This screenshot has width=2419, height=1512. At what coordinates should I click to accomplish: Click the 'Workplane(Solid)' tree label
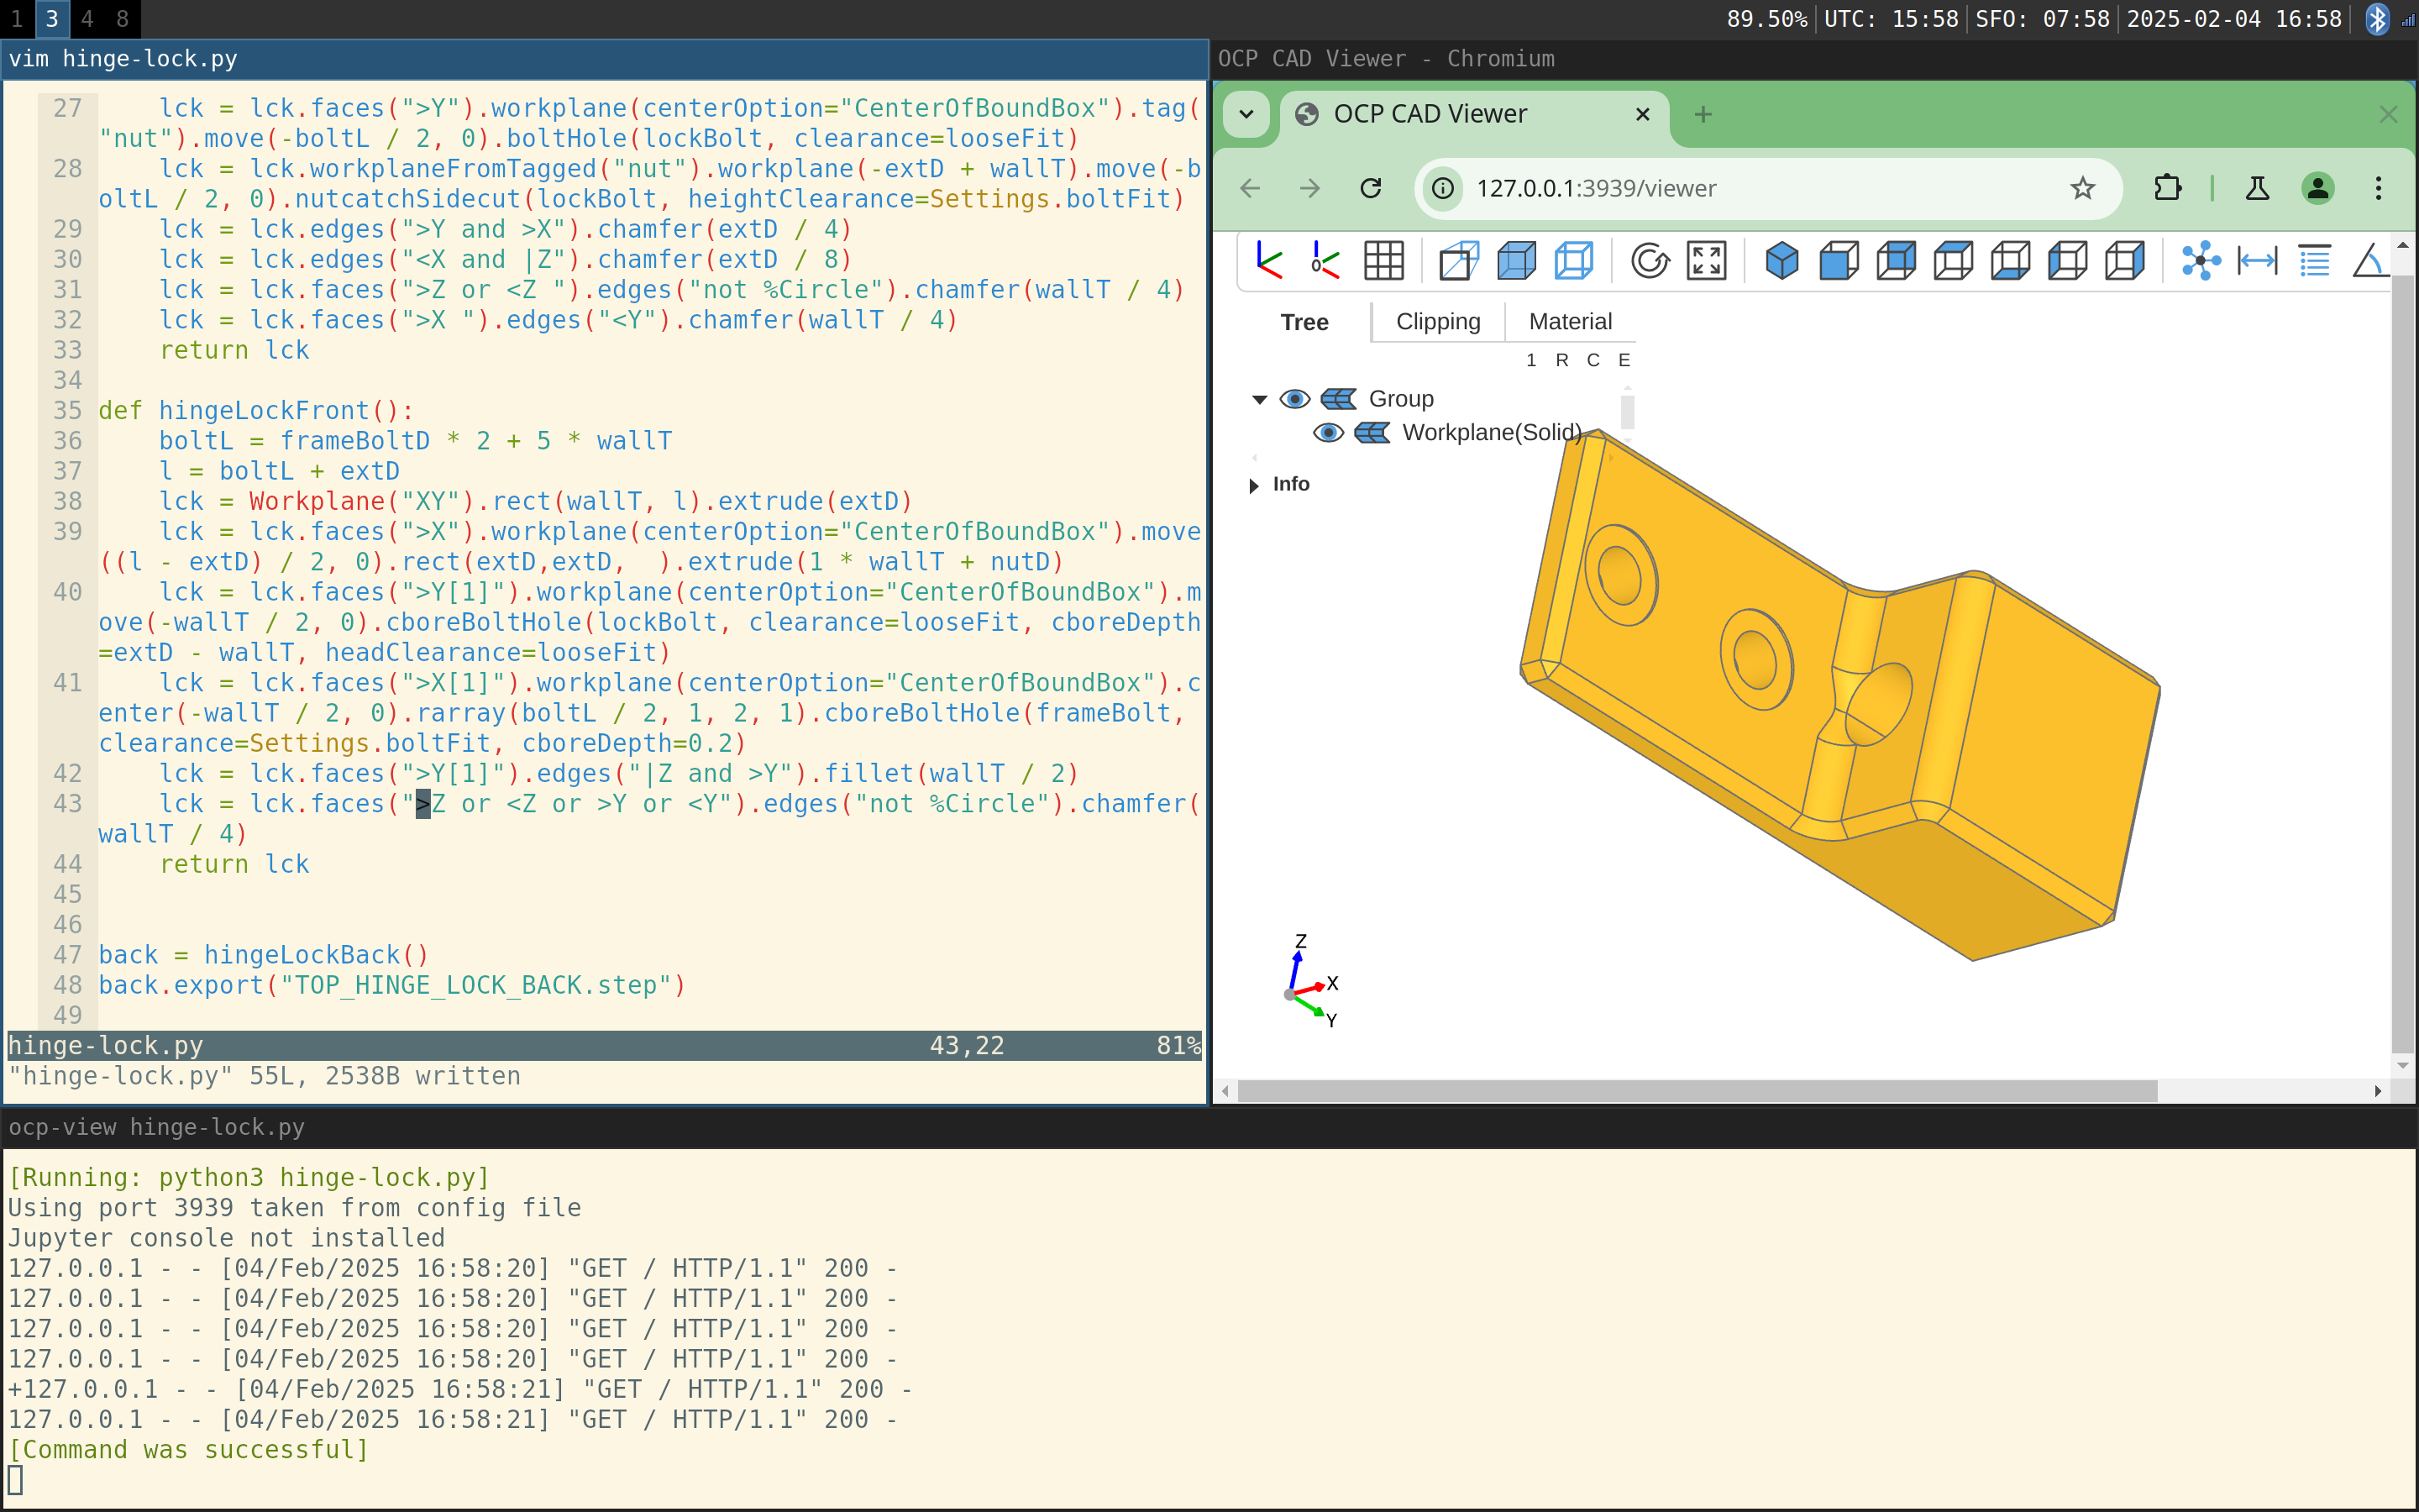(1492, 432)
